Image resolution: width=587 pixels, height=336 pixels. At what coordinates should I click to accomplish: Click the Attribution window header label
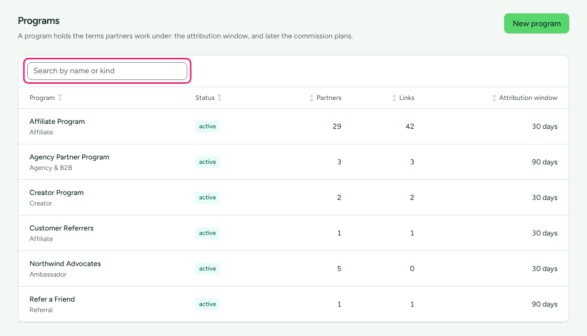(528, 98)
